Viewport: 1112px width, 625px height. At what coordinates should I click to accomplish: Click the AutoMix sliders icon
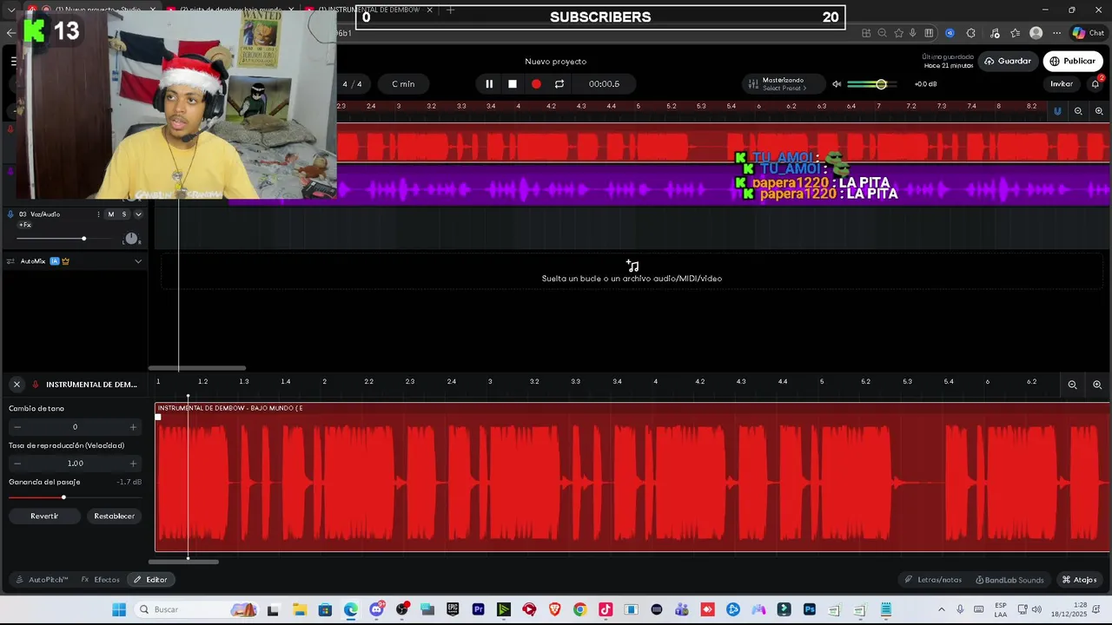pos(10,261)
